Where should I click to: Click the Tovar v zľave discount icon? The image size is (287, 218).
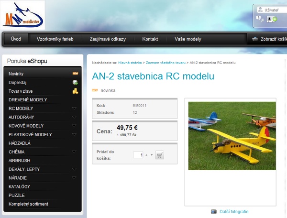75,91
